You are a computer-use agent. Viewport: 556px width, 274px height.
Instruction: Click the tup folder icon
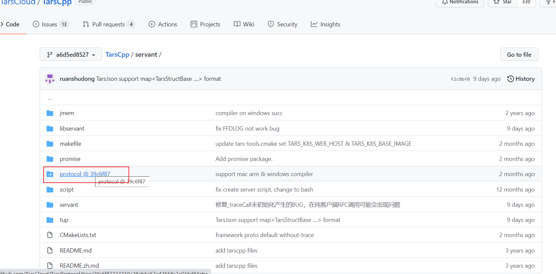click(x=50, y=220)
